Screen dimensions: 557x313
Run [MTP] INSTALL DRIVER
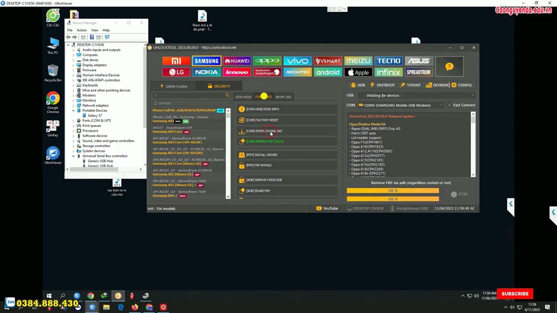287,155
